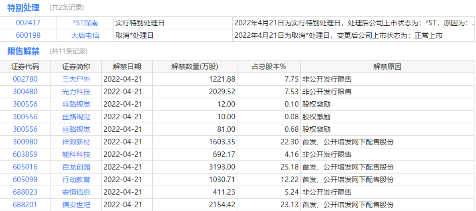Open 丝路视觉 link in the 10.00 row
The image size is (476, 211).
point(76,117)
